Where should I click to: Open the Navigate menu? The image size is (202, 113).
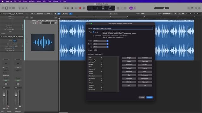(x=32, y=1)
